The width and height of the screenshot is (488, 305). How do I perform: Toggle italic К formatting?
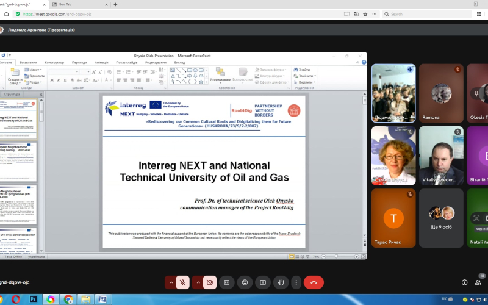pos(59,81)
